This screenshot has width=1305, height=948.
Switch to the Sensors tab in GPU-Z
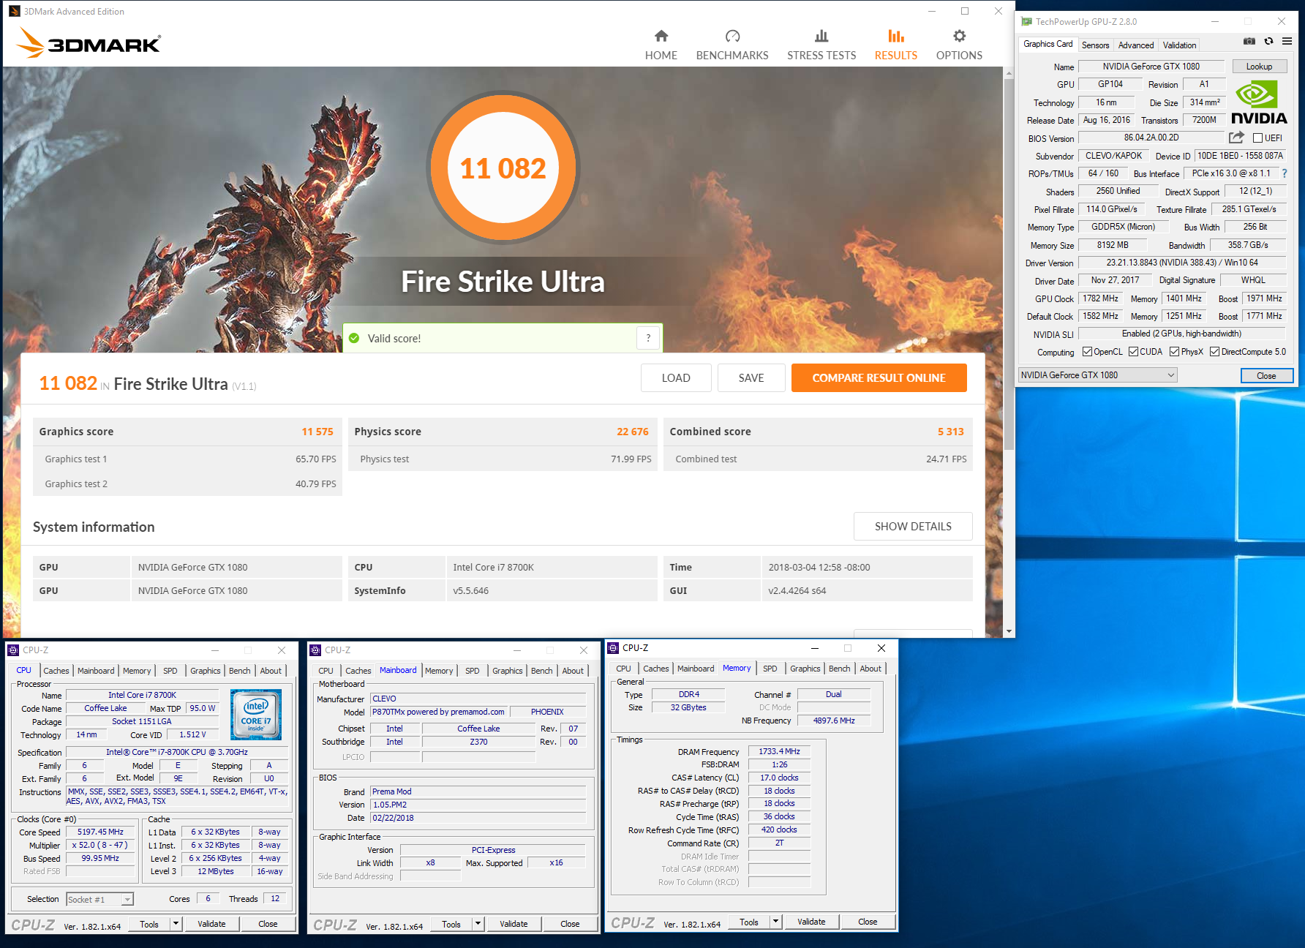click(1095, 45)
